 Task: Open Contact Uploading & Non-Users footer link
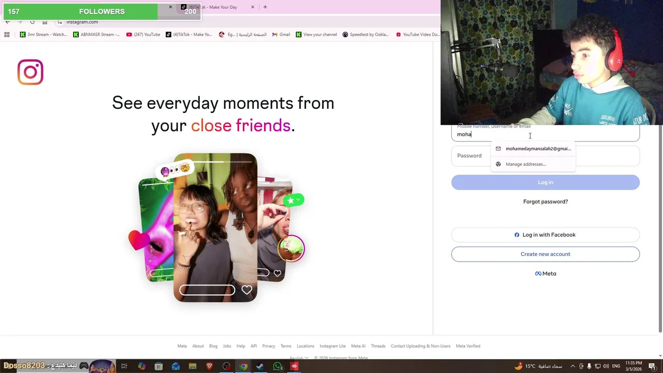pos(421,346)
